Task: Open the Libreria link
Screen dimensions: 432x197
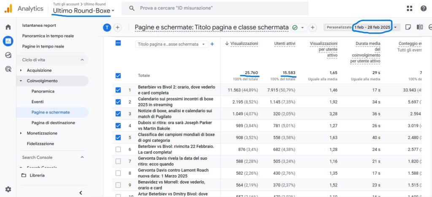Action: click(x=37, y=175)
